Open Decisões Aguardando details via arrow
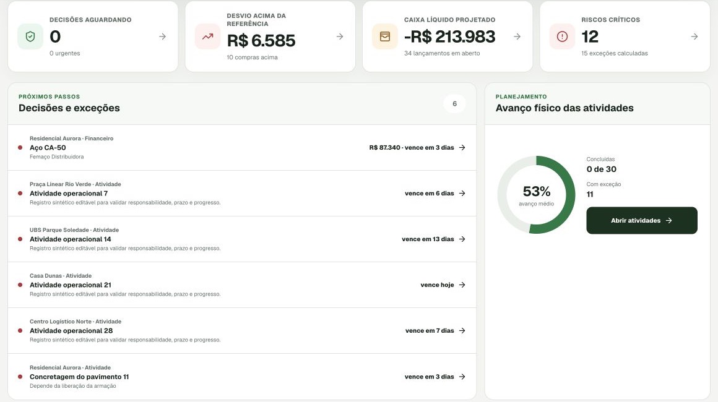 pyautogui.click(x=163, y=36)
